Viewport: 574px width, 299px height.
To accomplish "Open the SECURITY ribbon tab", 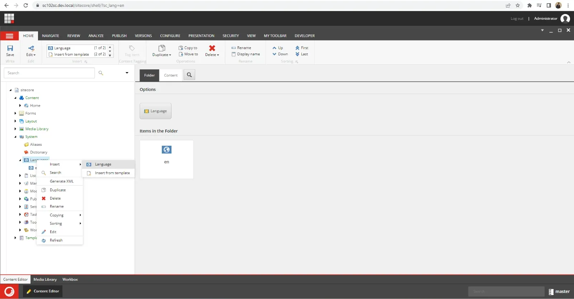I will [x=231, y=36].
